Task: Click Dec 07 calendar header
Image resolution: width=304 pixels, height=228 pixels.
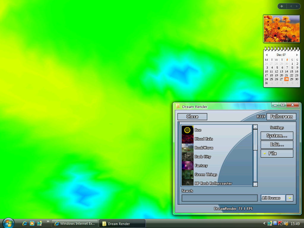Action: pyautogui.click(x=281, y=55)
